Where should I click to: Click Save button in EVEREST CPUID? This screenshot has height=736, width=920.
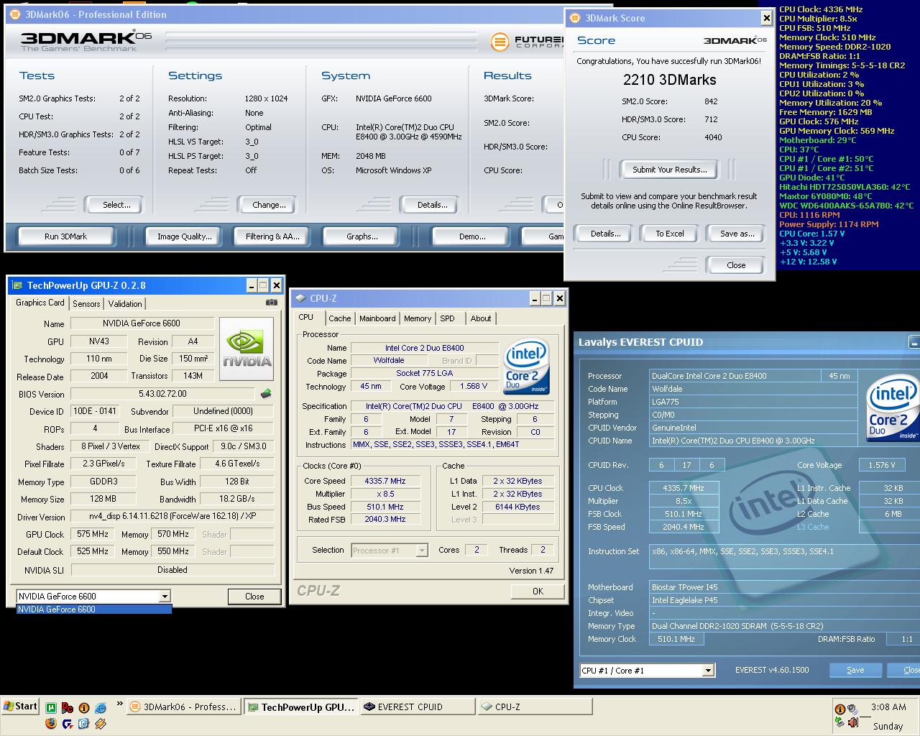point(855,670)
